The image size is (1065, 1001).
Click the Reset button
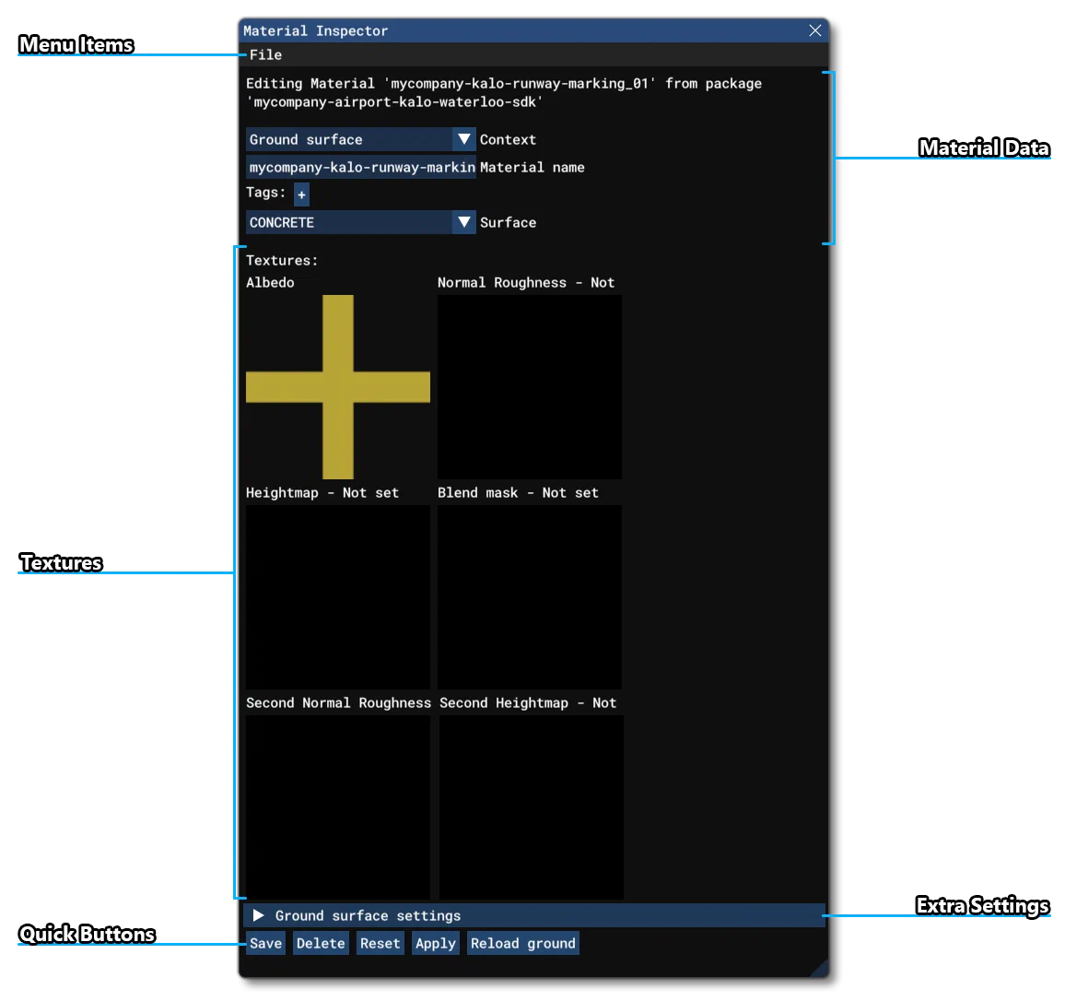click(380, 943)
